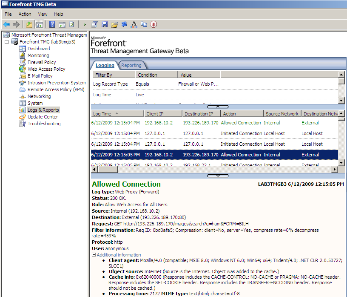Select the Logging tab
Screen dimensions: 347x297
point(105,65)
